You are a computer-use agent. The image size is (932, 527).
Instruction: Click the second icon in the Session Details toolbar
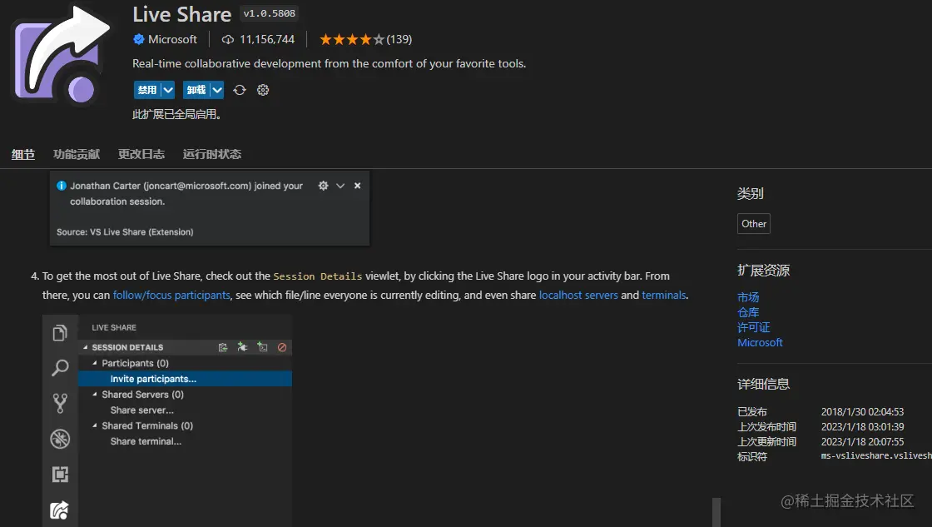tap(242, 347)
